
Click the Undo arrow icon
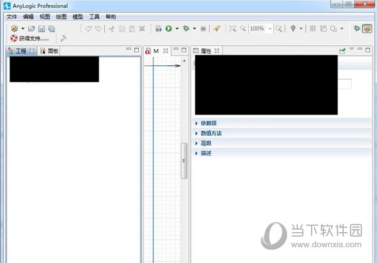[89, 29]
